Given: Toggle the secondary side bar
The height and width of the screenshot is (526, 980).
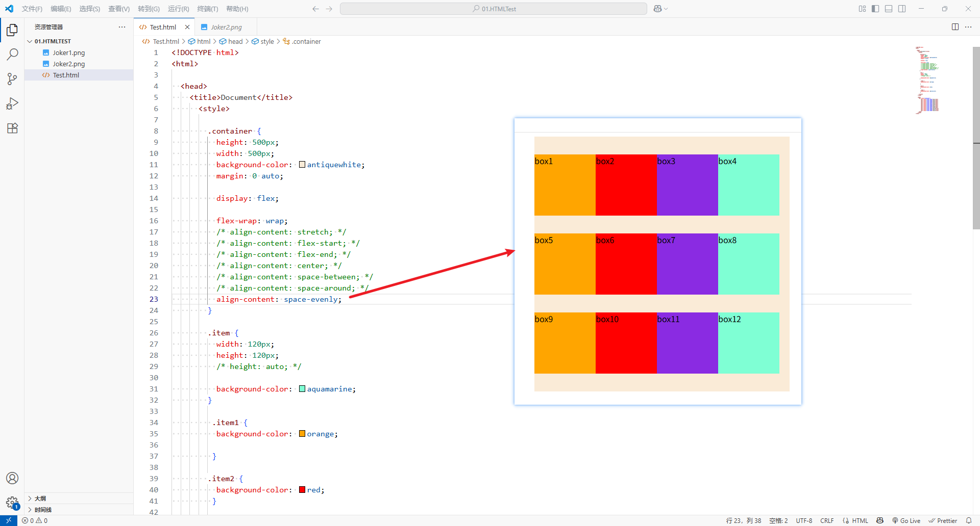Looking at the screenshot, I should point(902,9).
